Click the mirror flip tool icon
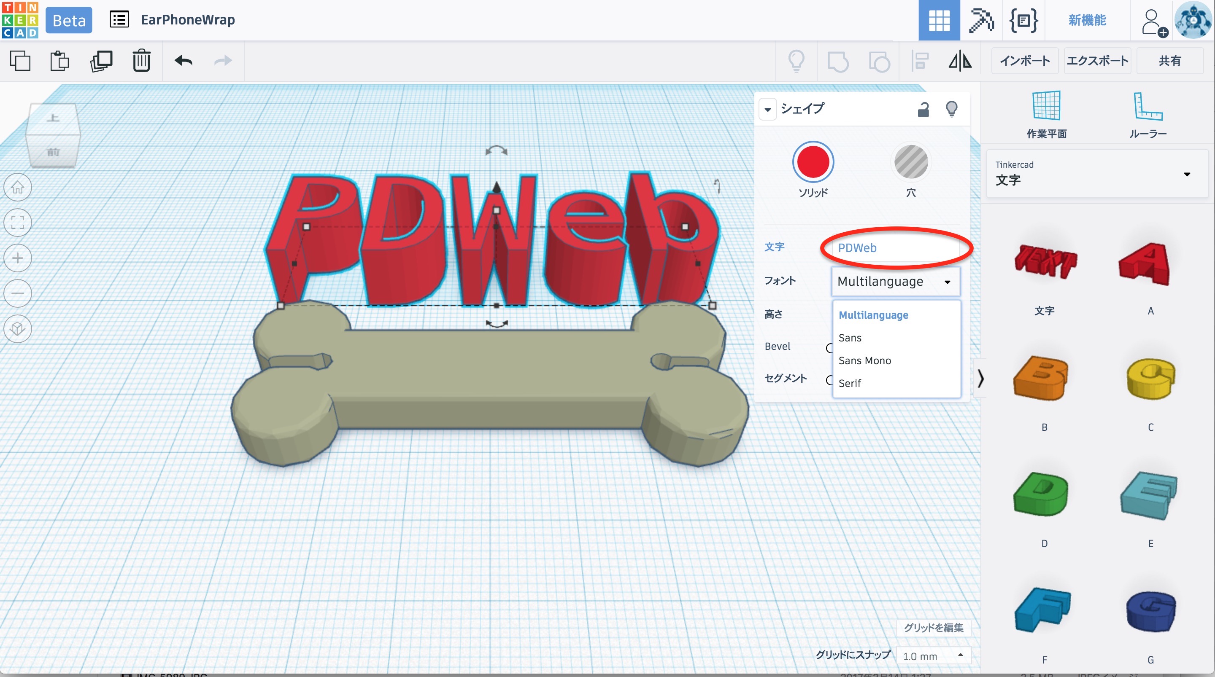This screenshot has width=1215, height=677. click(x=960, y=61)
